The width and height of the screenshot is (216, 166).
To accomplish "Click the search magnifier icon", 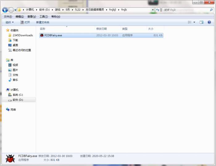I will pos(211,10).
